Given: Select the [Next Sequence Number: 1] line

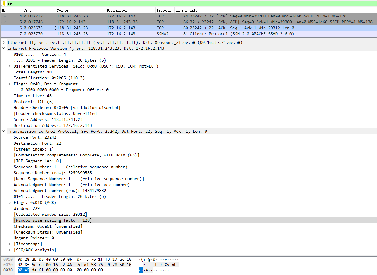Looking at the screenshot, I should pyautogui.click(x=79, y=179).
